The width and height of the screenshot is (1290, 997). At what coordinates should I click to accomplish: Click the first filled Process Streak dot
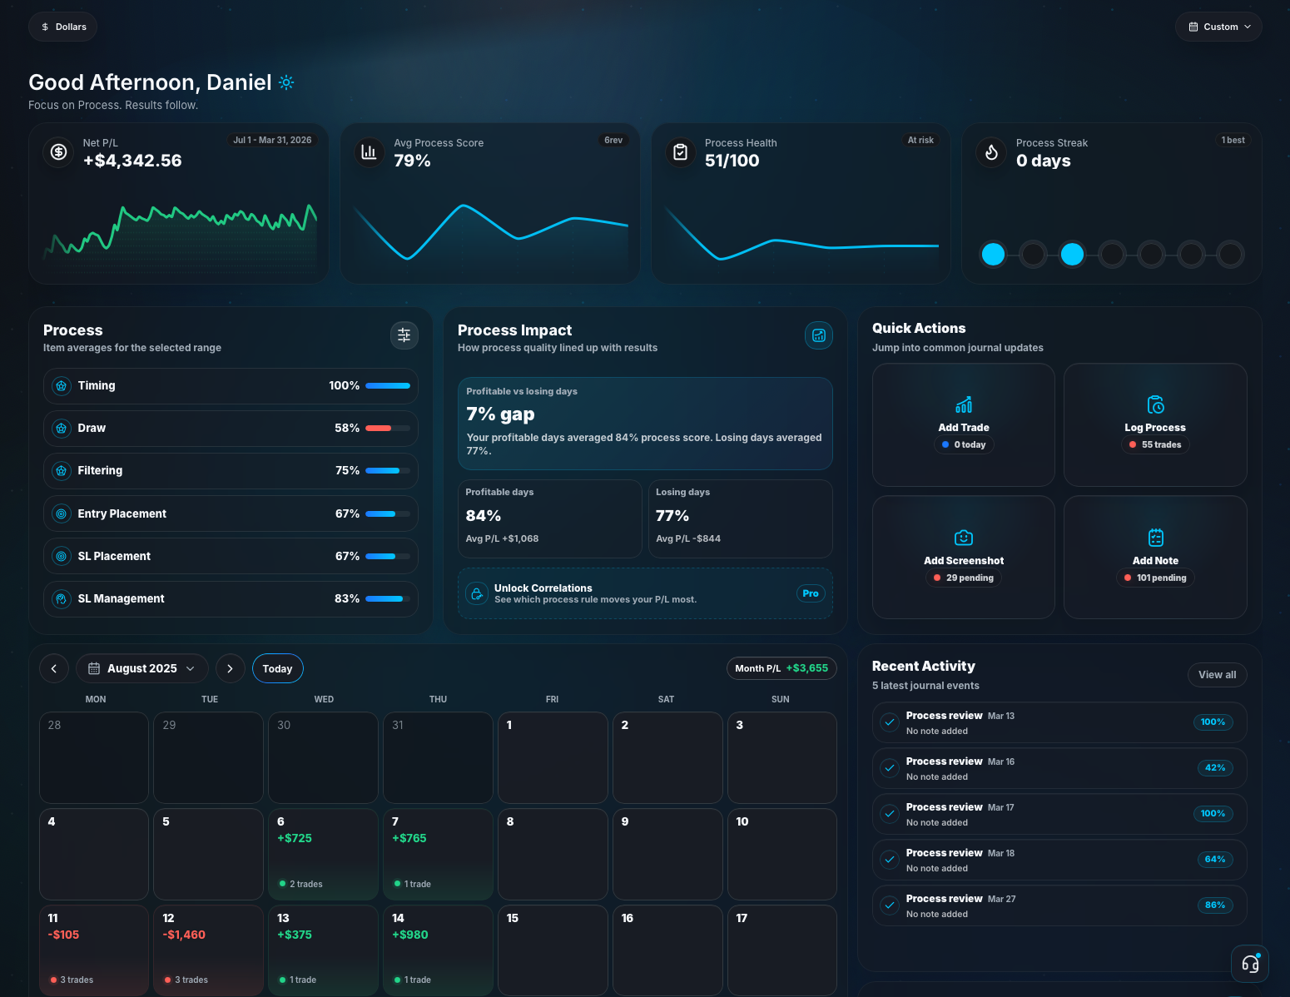point(993,255)
